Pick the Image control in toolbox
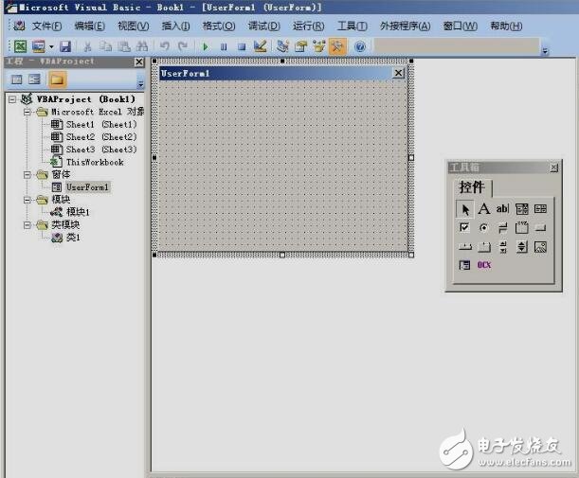Screen dimensions: 579x478 (540, 247)
